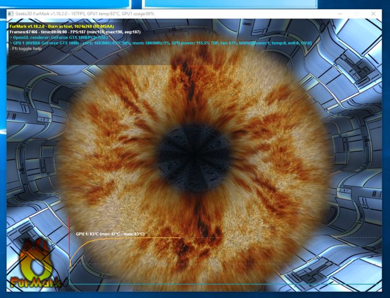Screen dimensions: 390x298
Task: Click the 'GPU 1: 83°C (min: 47°C - max: 83°C)' label
Action: [x=110, y=234]
